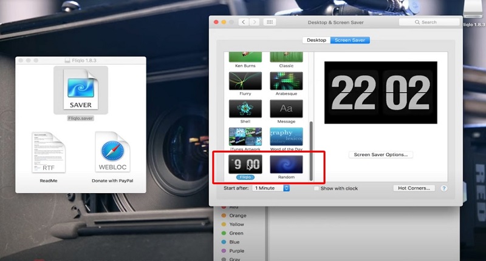
Task: Select the Shell screen saver
Action: (245, 108)
